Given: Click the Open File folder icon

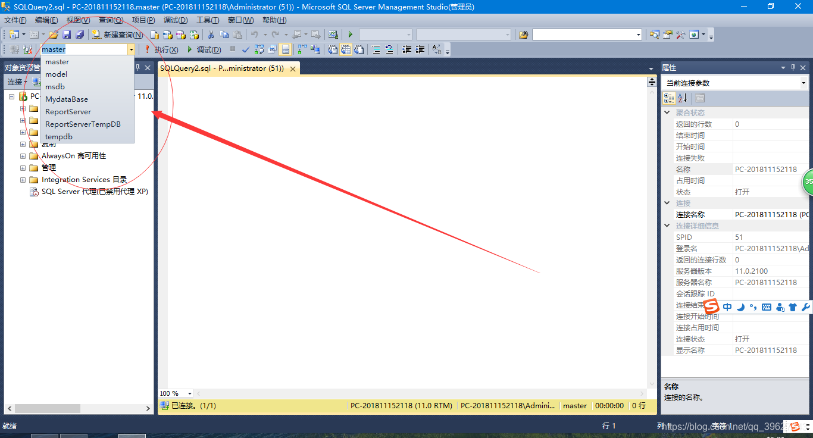Looking at the screenshot, I should pyautogui.click(x=53, y=35).
